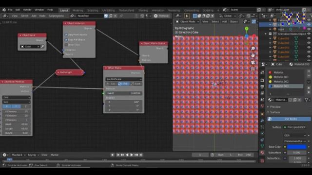Open the Render menu
This screenshot has width=312, height=175.
[27, 10]
